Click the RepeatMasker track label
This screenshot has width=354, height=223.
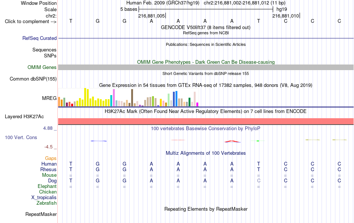point(41,214)
